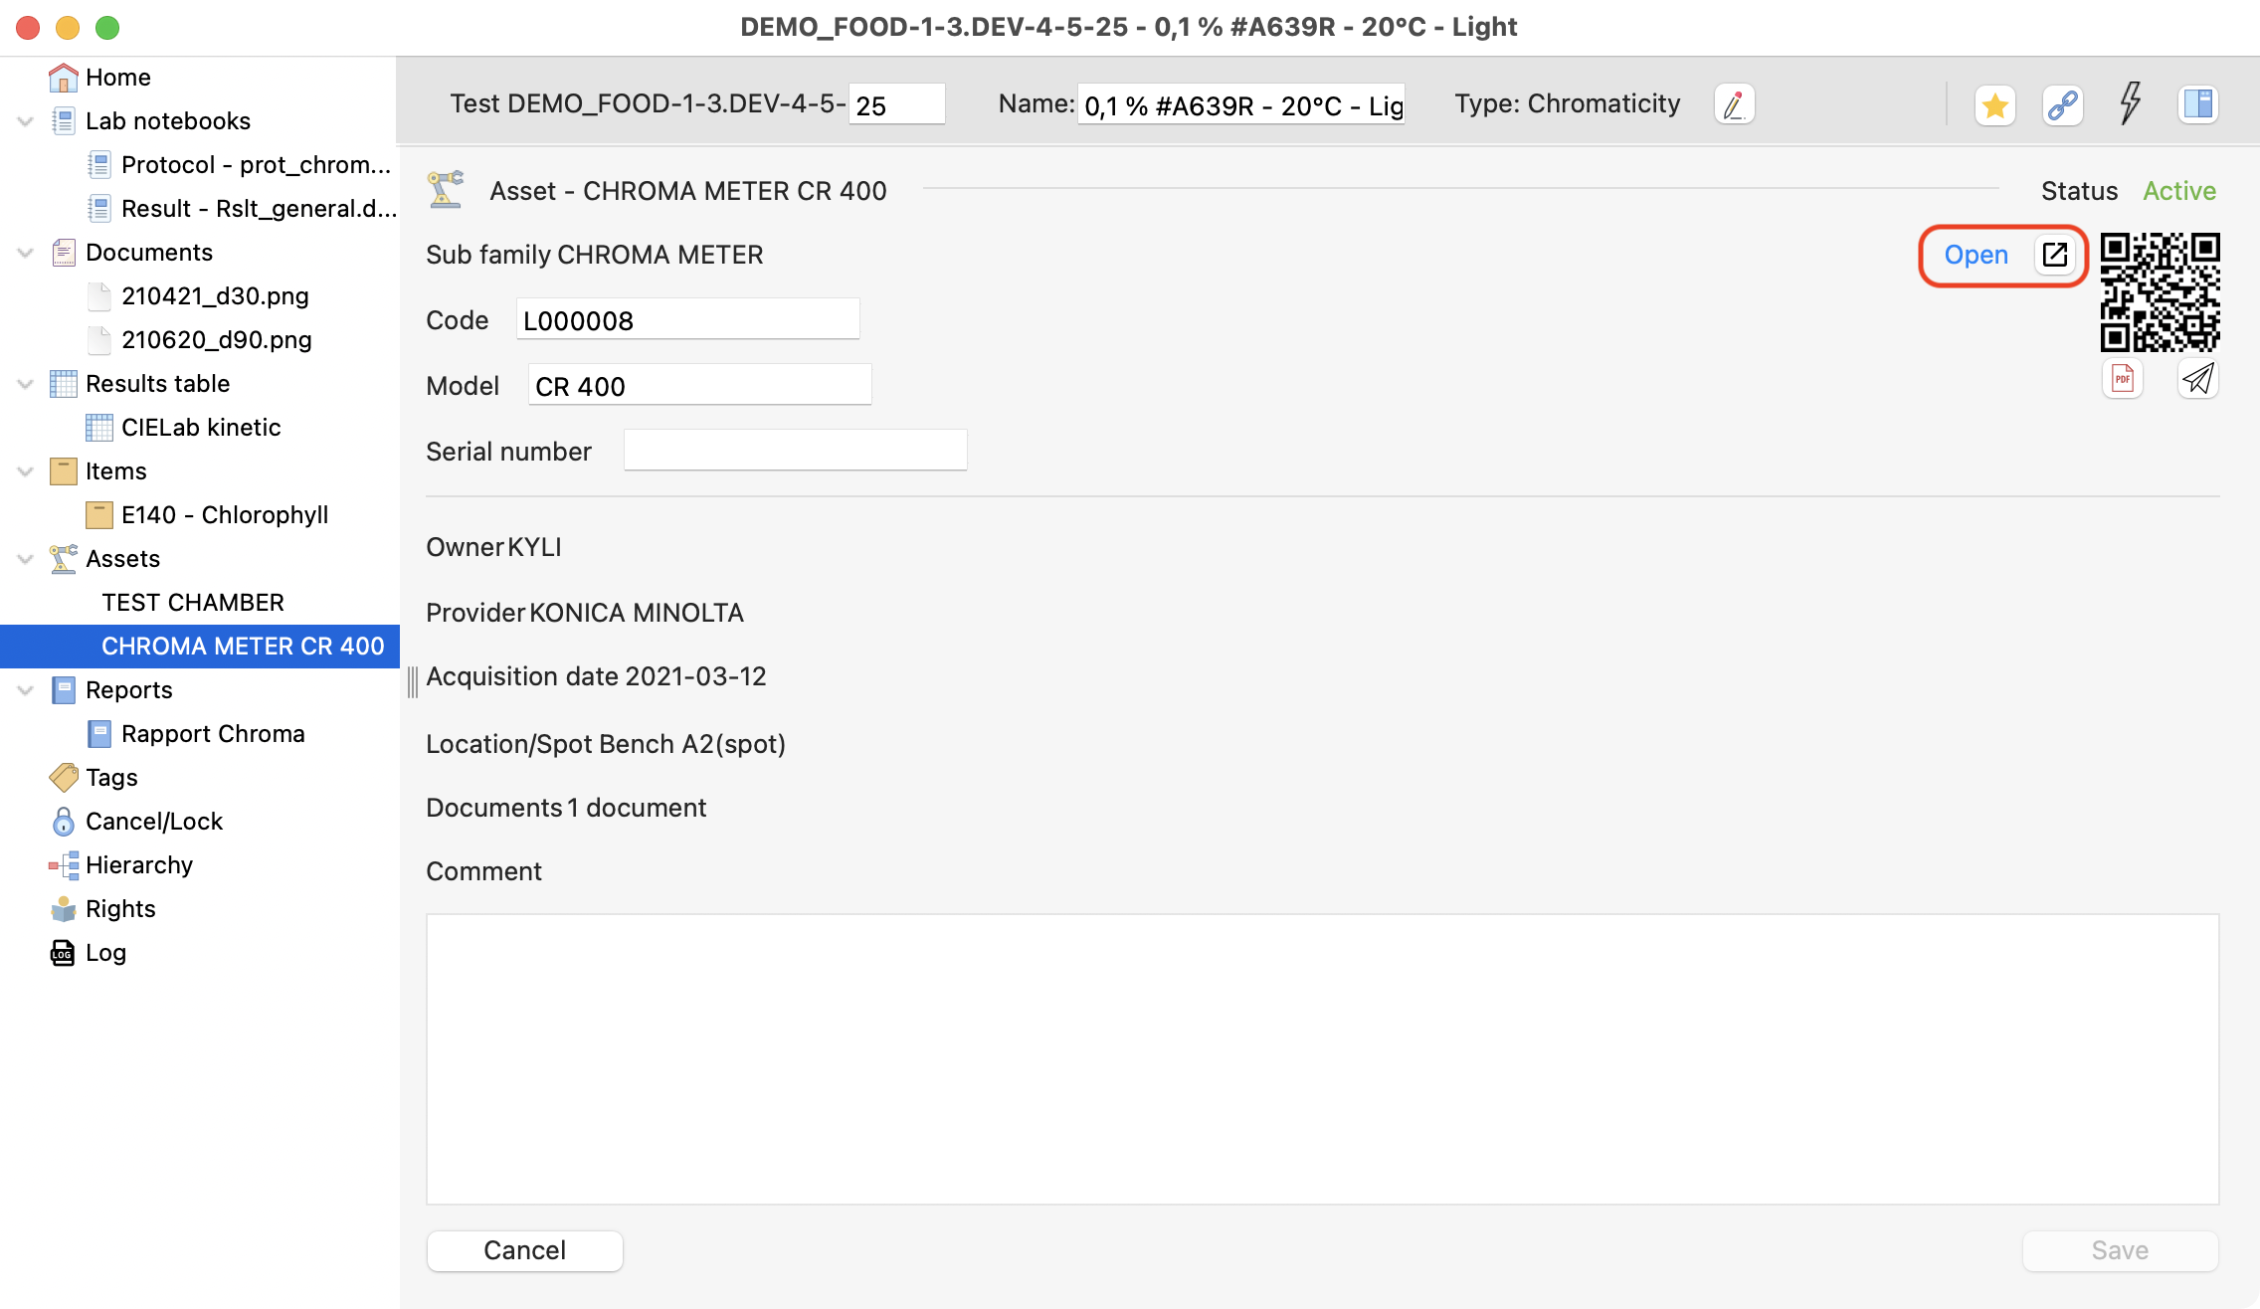Click the Log file icon
Viewport: 2260px width, 1309px height.
tap(63, 953)
